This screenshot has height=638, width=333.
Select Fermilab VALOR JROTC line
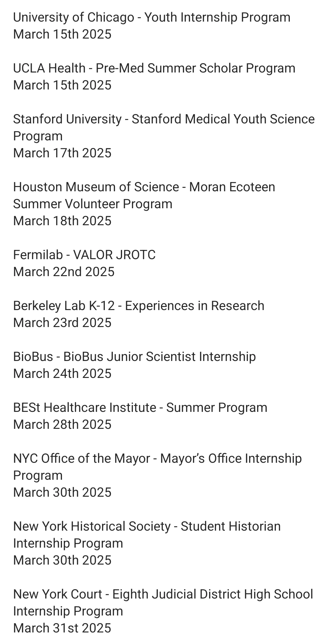point(84,255)
